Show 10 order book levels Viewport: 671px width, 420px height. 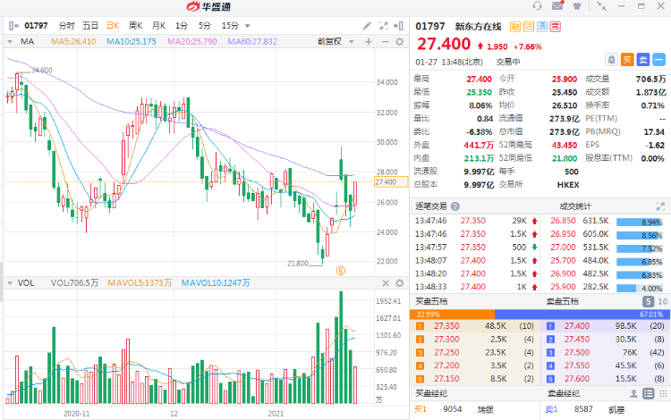(x=662, y=302)
